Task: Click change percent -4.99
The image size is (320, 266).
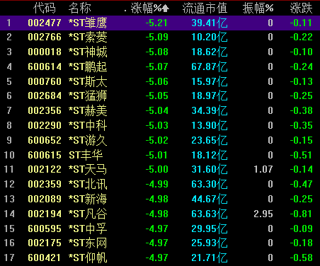Action: [x=156, y=184]
